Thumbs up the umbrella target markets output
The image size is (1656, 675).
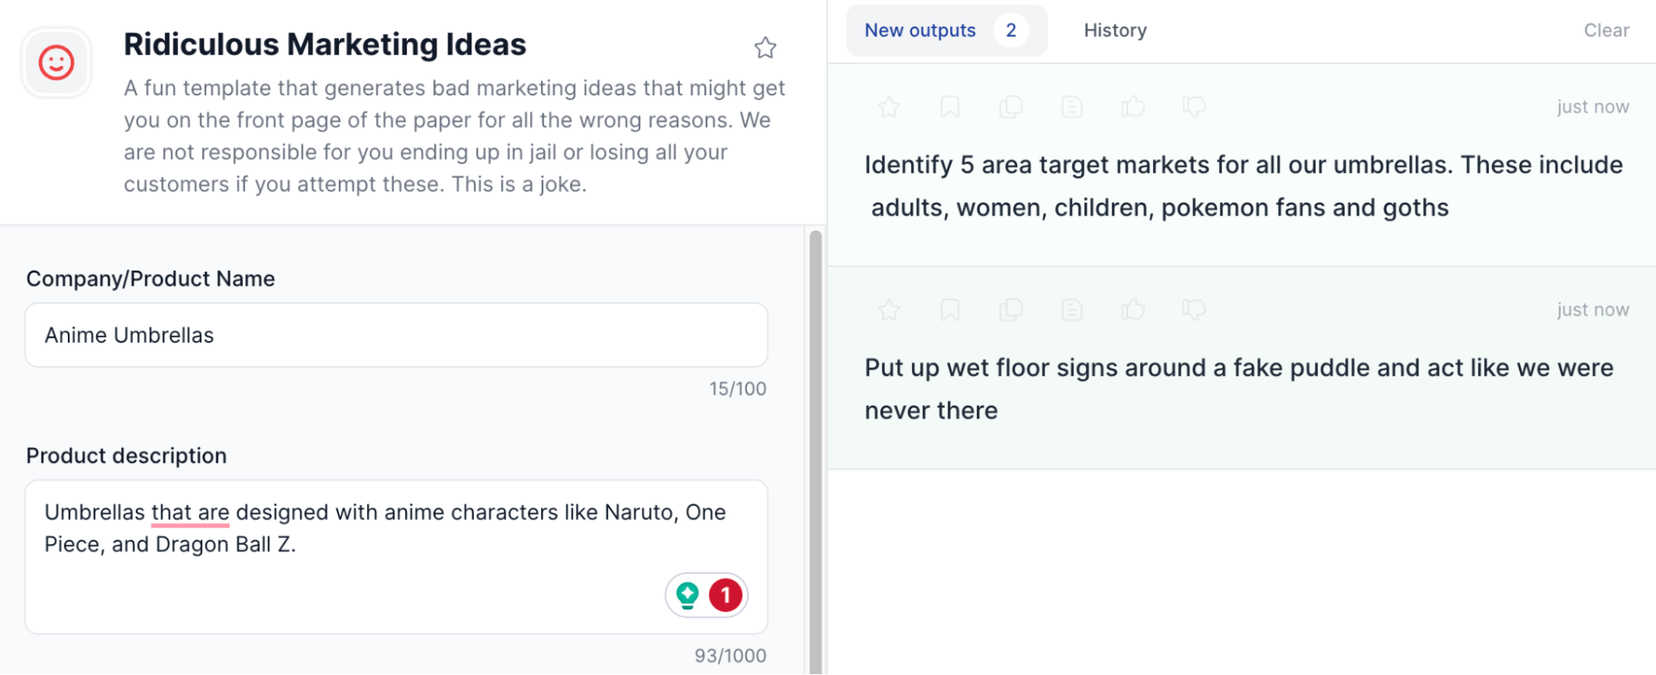[1132, 107]
